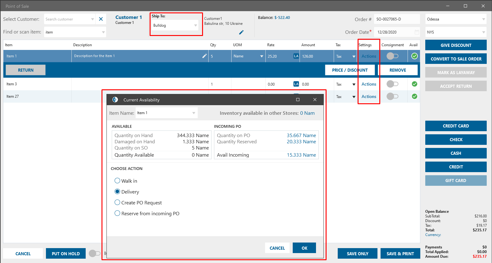Clear the selected customer with the X icon
Viewport: 492px width, 263px height.
point(101,19)
